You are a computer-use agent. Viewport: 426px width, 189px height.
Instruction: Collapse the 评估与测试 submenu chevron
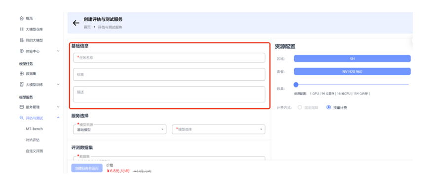58,118
